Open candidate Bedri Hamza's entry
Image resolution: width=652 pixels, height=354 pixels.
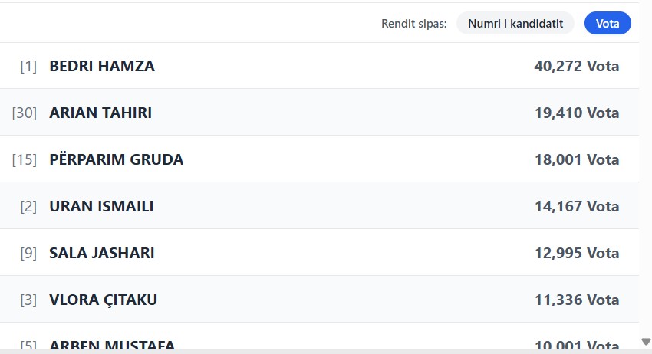point(102,66)
